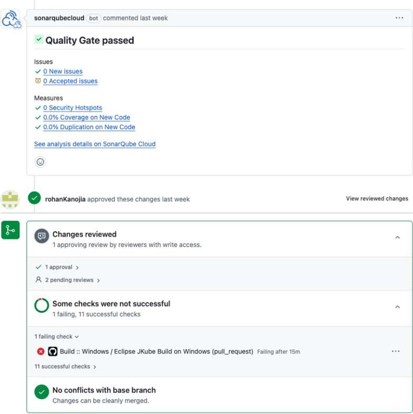Viewport: 413px width, 414px height.
Task: Click the green merge status icon
Action: pos(11,230)
